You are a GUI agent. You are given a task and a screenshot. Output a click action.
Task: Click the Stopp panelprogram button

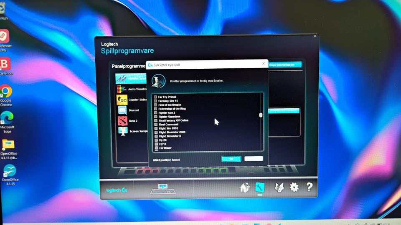(x=285, y=65)
